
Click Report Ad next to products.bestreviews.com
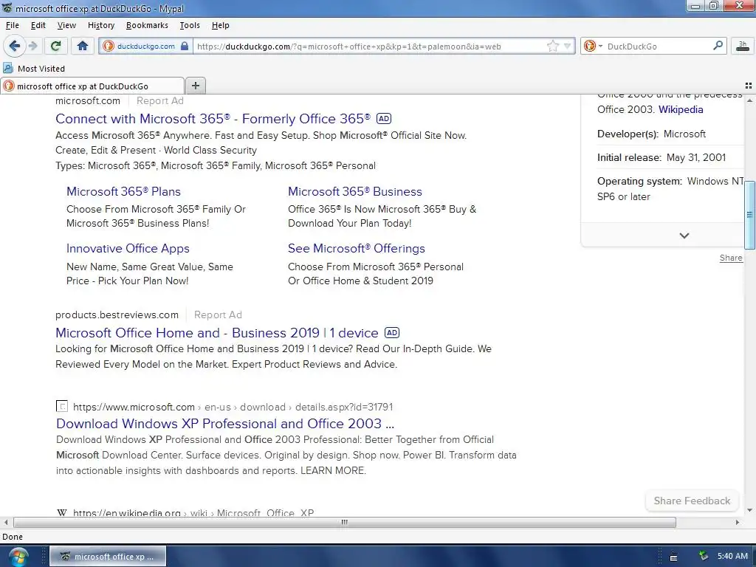[x=218, y=315]
